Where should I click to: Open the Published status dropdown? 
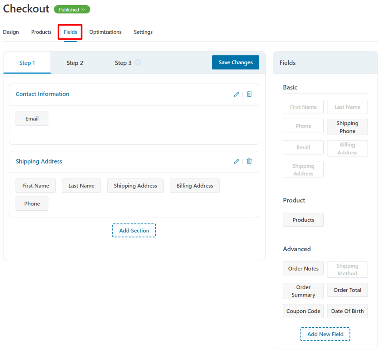72,9
